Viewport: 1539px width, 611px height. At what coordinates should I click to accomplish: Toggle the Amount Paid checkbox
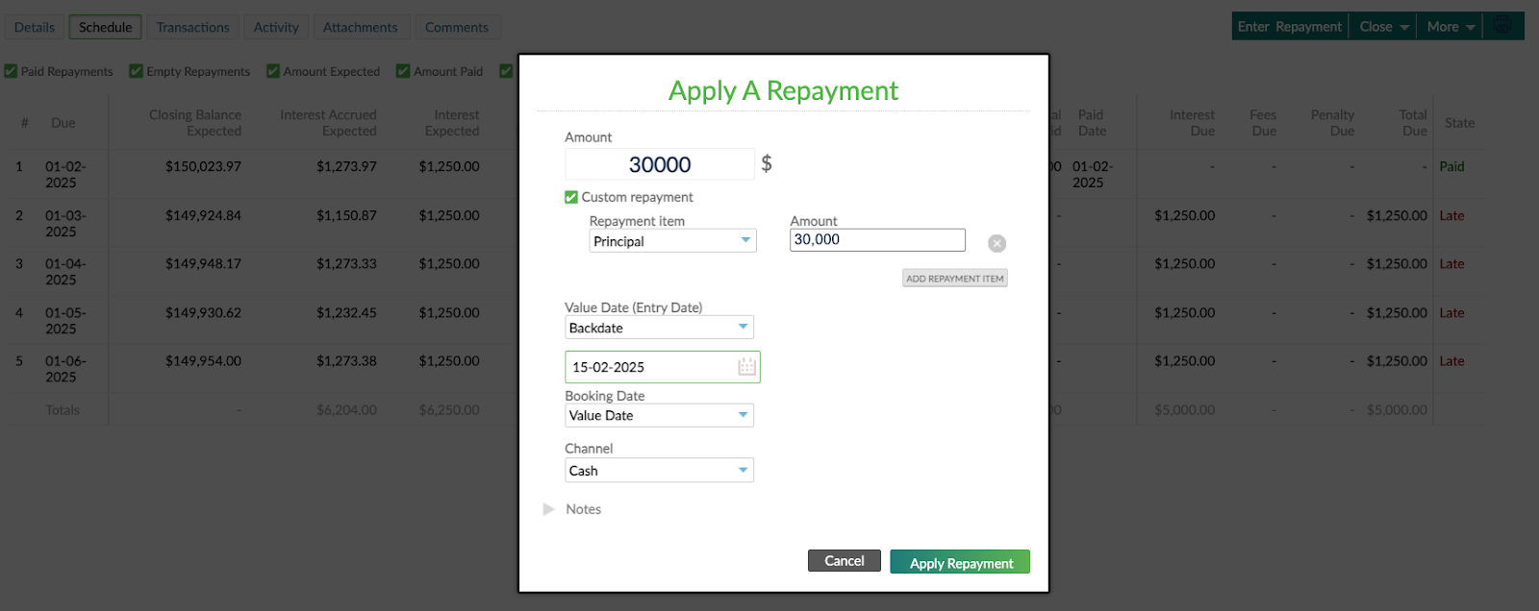[x=403, y=71]
